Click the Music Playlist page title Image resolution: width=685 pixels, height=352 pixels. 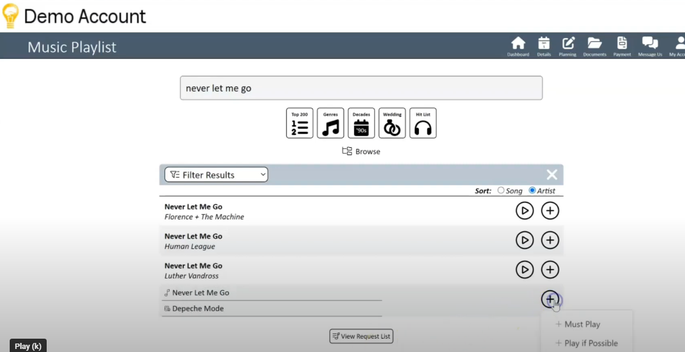(72, 47)
